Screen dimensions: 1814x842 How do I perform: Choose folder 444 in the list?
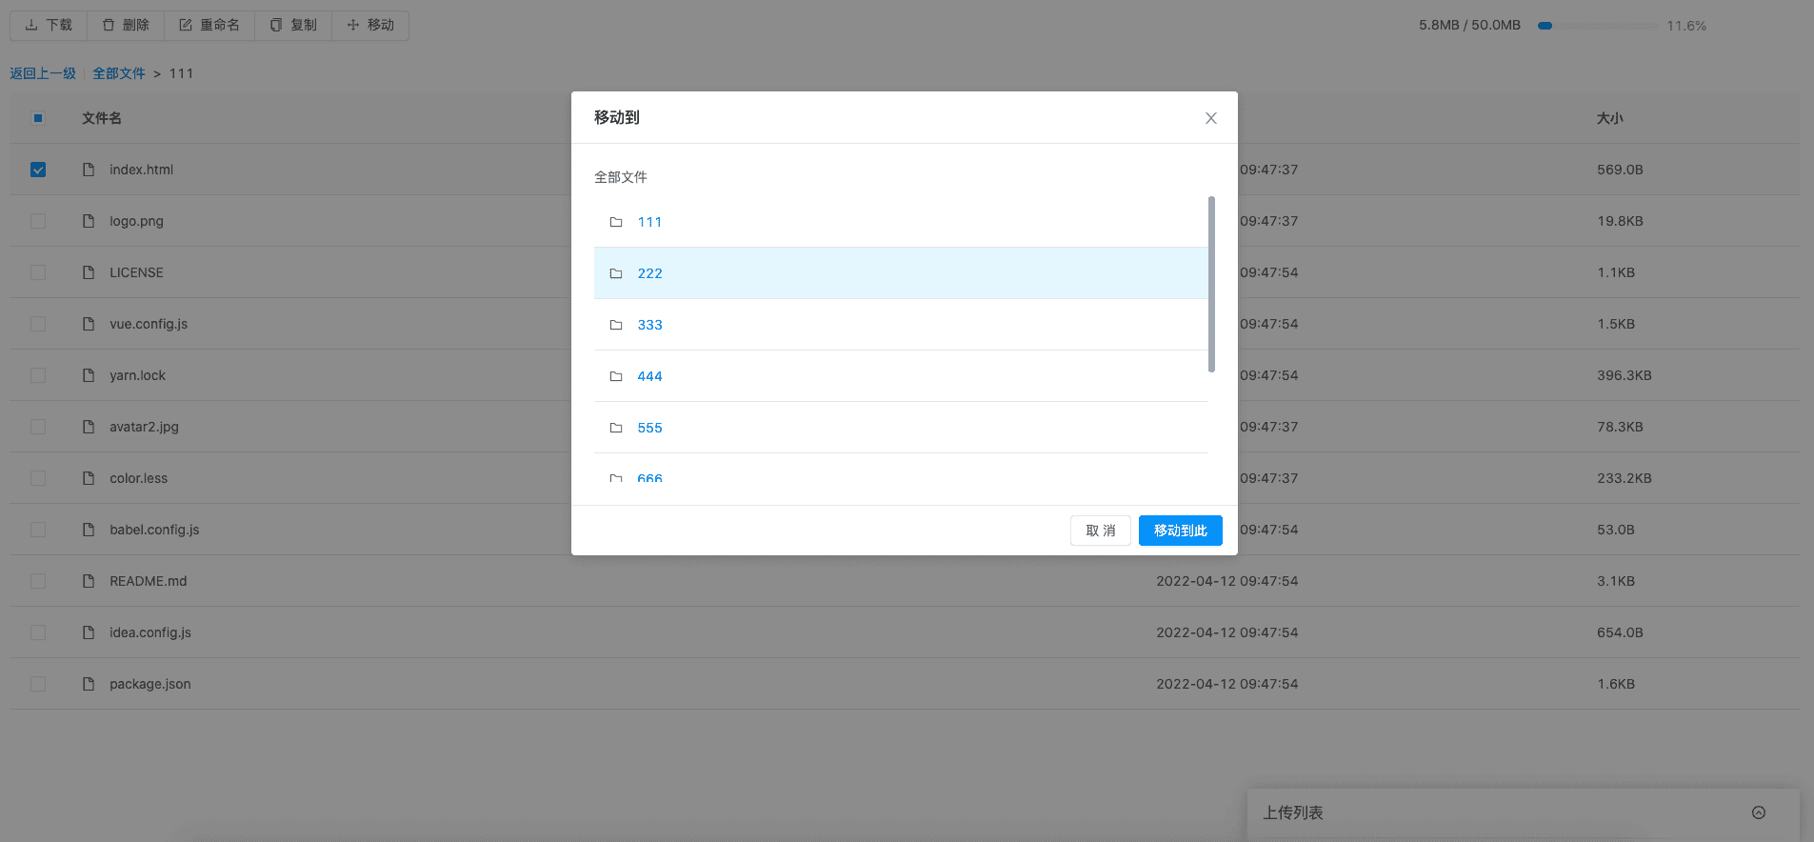(x=649, y=376)
